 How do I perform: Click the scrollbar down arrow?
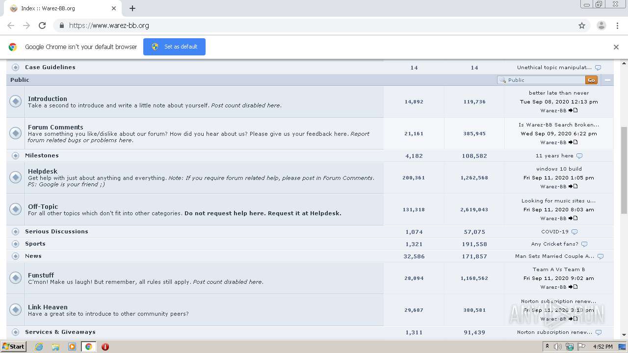(624, 335)
